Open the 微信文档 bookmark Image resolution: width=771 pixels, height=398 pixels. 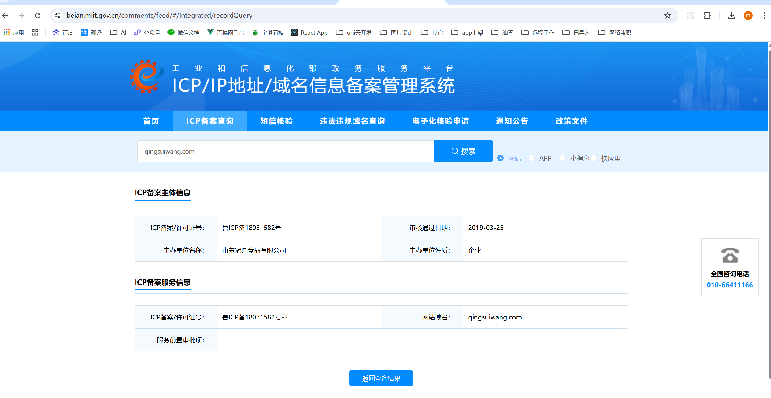click(184, 33)
